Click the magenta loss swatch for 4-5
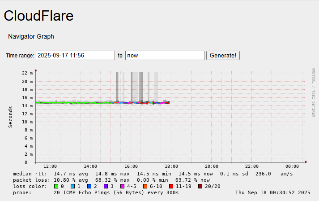 122,186
